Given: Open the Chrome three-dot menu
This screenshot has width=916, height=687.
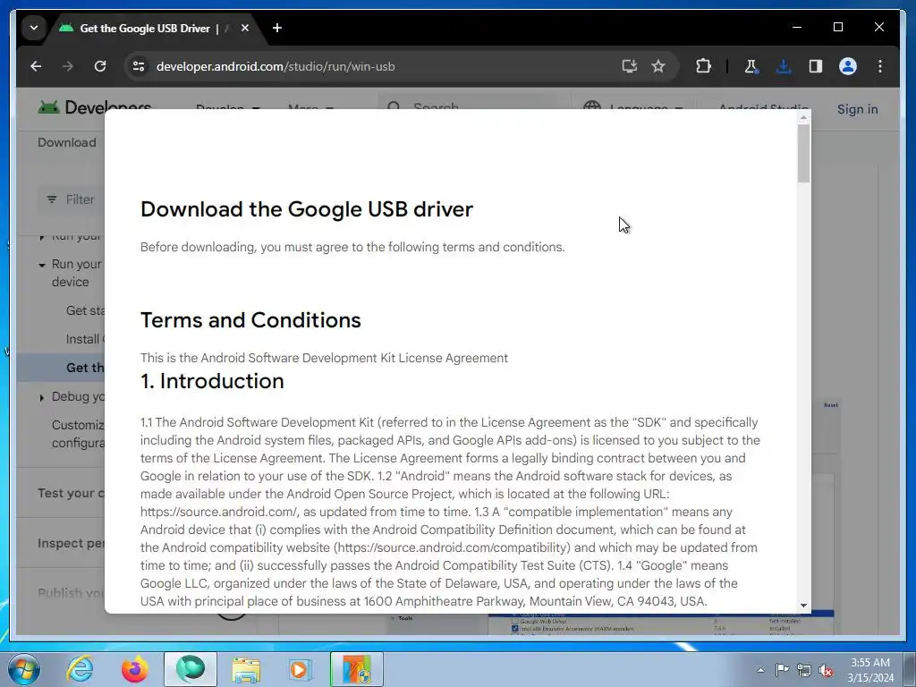Looking at the screenshot, I should 880,66.
